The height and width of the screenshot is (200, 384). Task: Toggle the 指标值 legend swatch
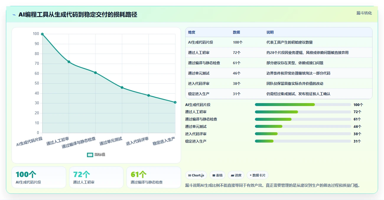(x=90, y=155)
